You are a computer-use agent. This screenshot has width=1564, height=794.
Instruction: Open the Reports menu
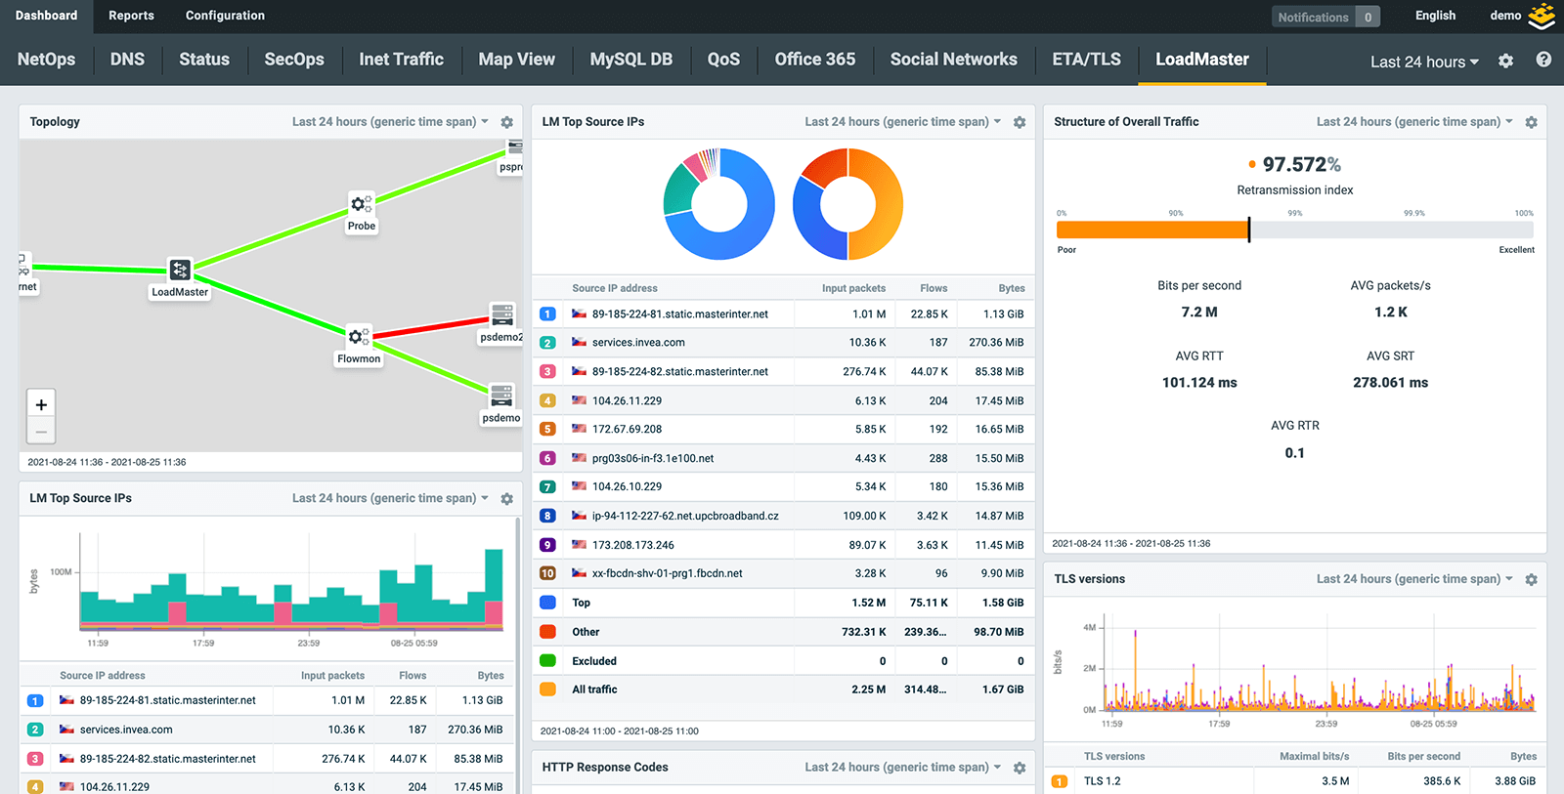(x=131, y=16)
